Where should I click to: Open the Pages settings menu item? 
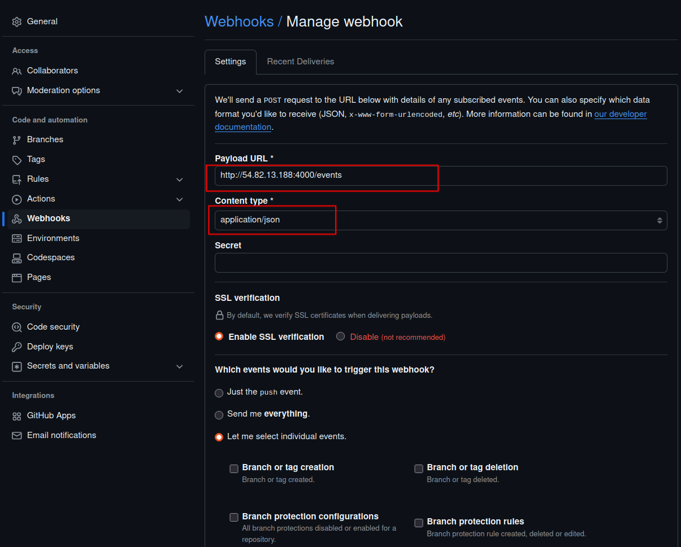click(x=39, y=277)
